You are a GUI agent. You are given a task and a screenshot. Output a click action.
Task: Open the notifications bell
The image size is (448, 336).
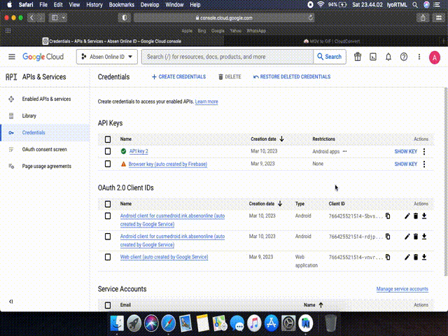tap(388, 57)
